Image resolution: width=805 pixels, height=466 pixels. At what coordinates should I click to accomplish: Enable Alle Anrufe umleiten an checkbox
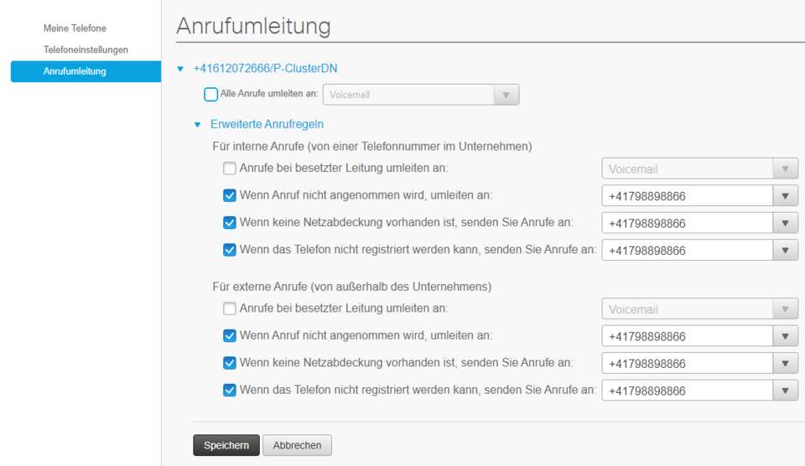[x=211, y=95]
